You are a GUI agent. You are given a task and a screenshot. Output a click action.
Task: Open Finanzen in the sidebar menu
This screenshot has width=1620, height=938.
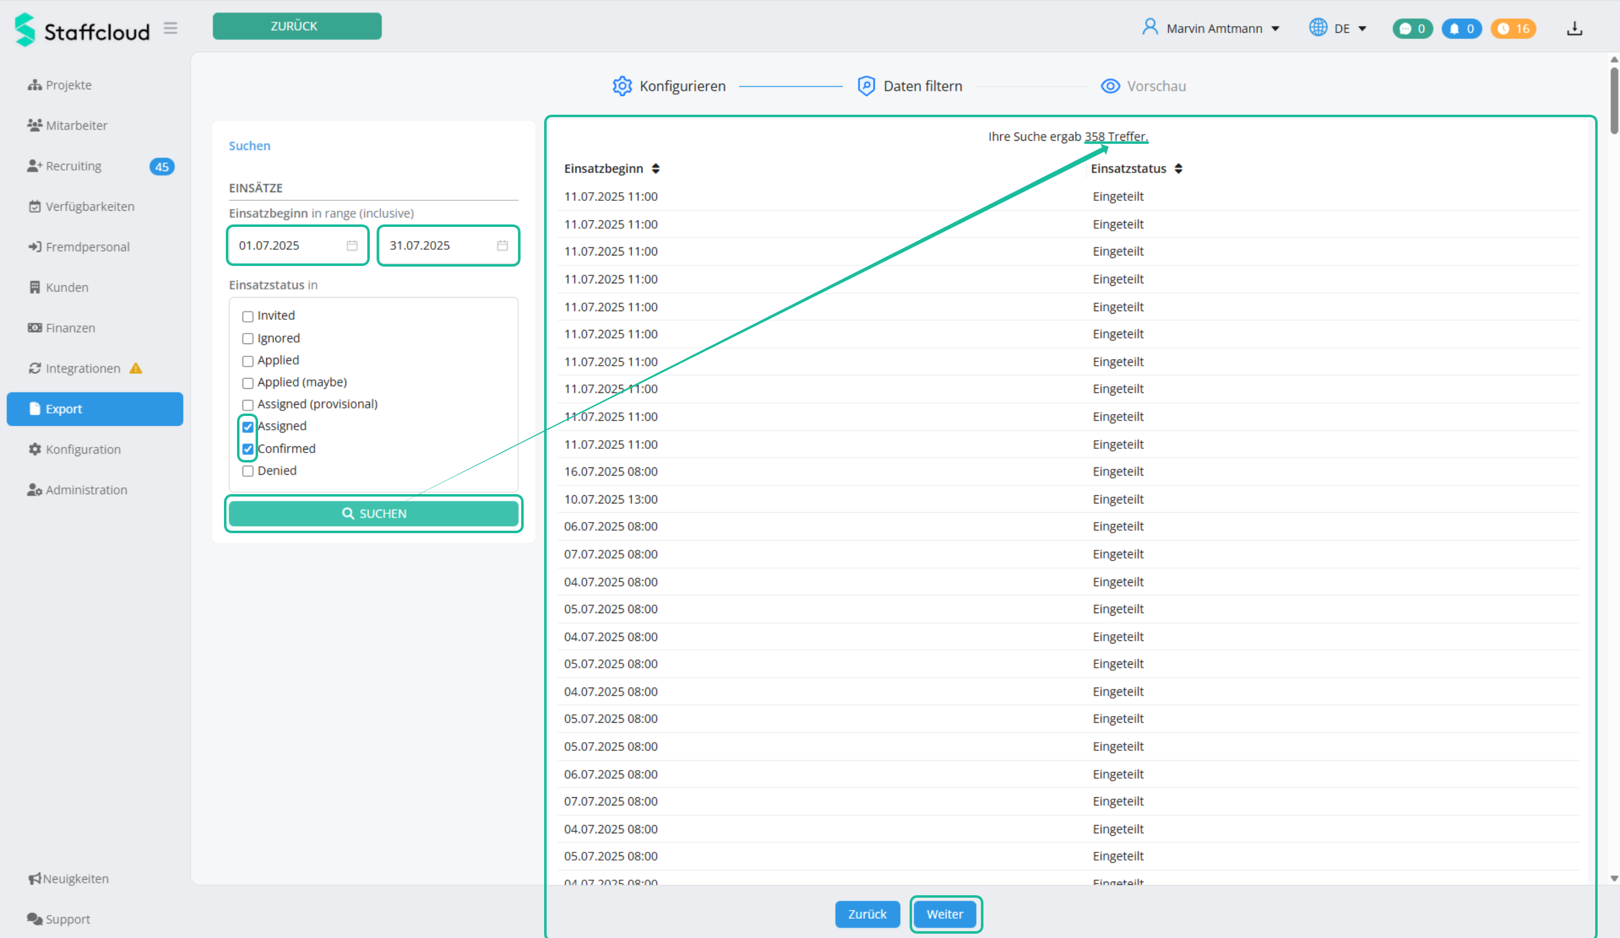(x=70, y=328)
